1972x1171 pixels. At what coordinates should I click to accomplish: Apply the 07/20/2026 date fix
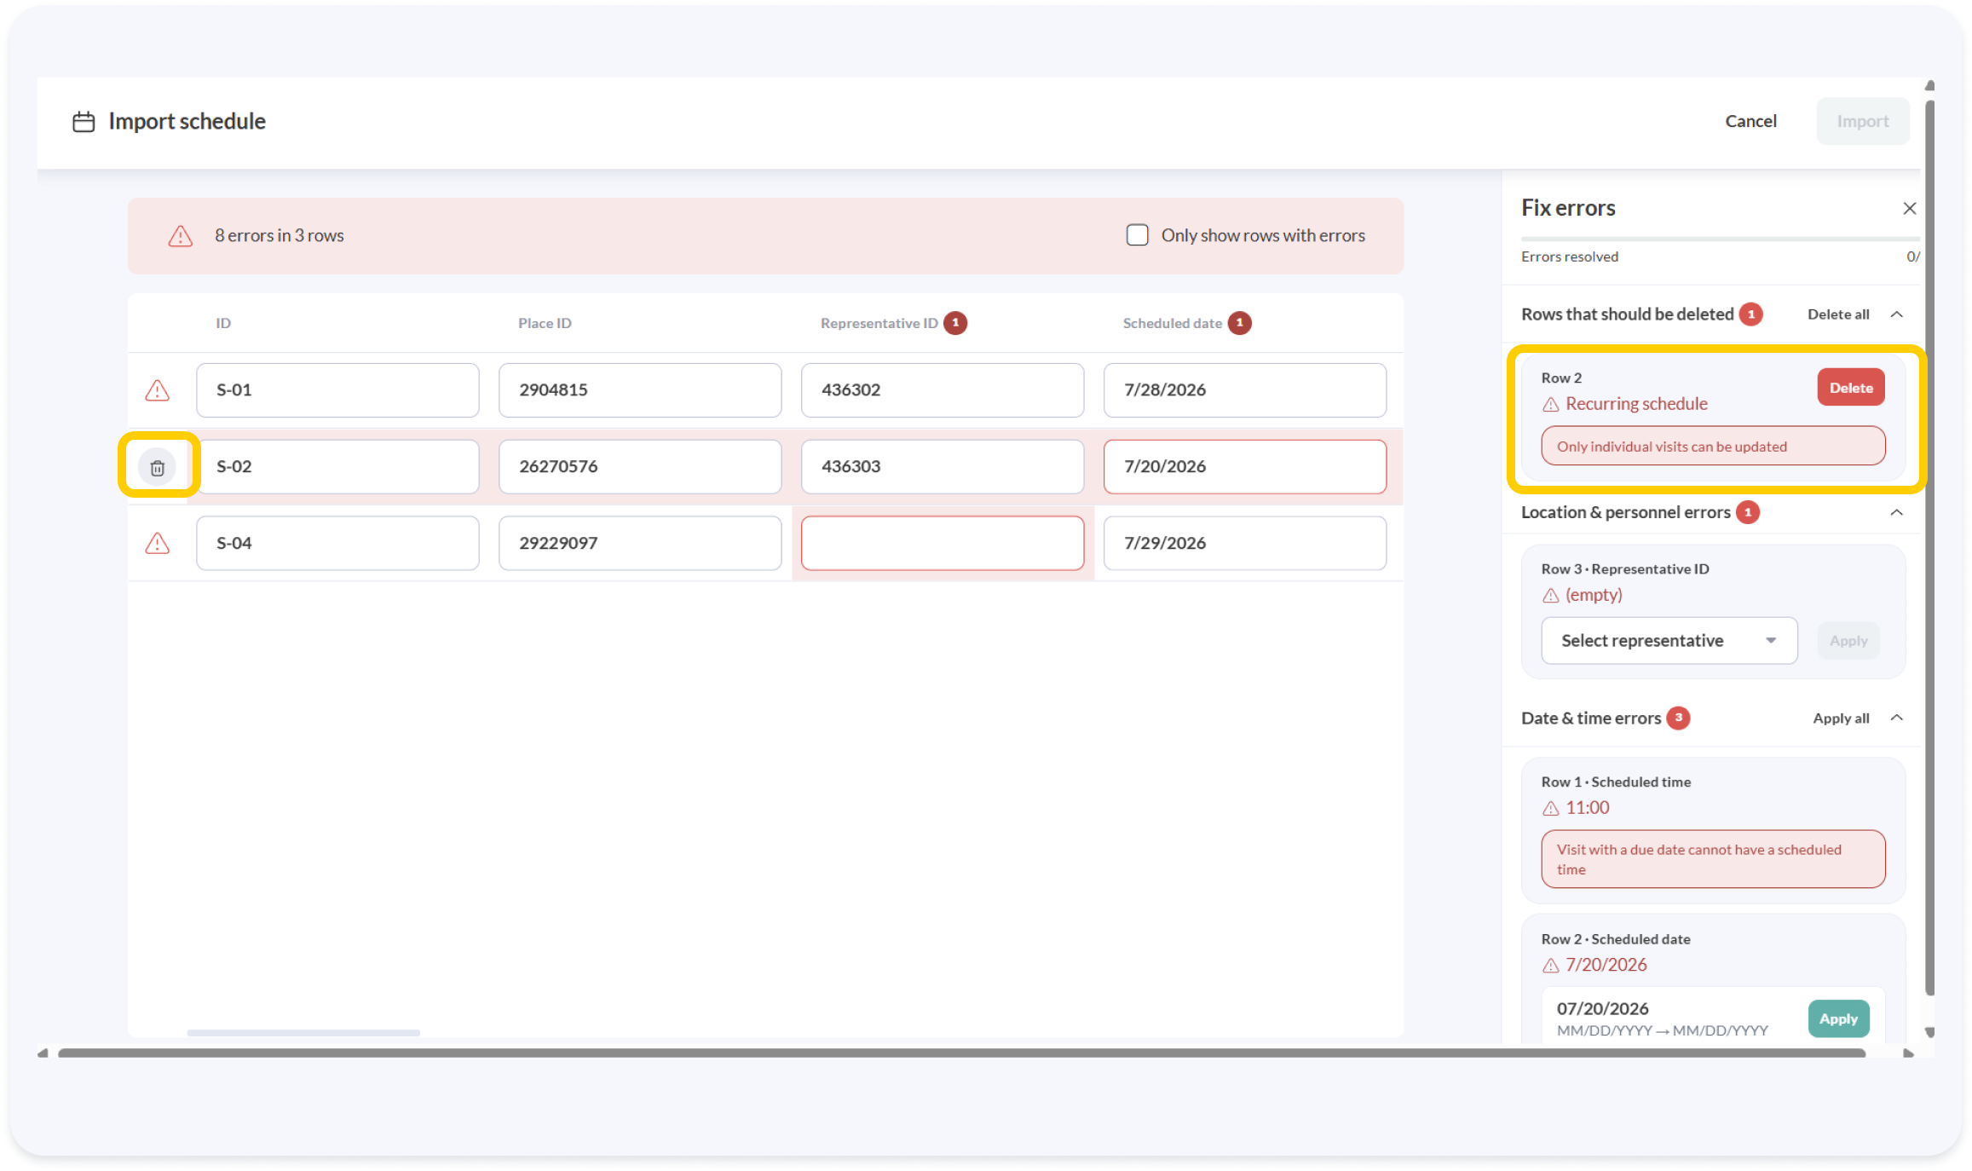(x=1838, y=1018)
